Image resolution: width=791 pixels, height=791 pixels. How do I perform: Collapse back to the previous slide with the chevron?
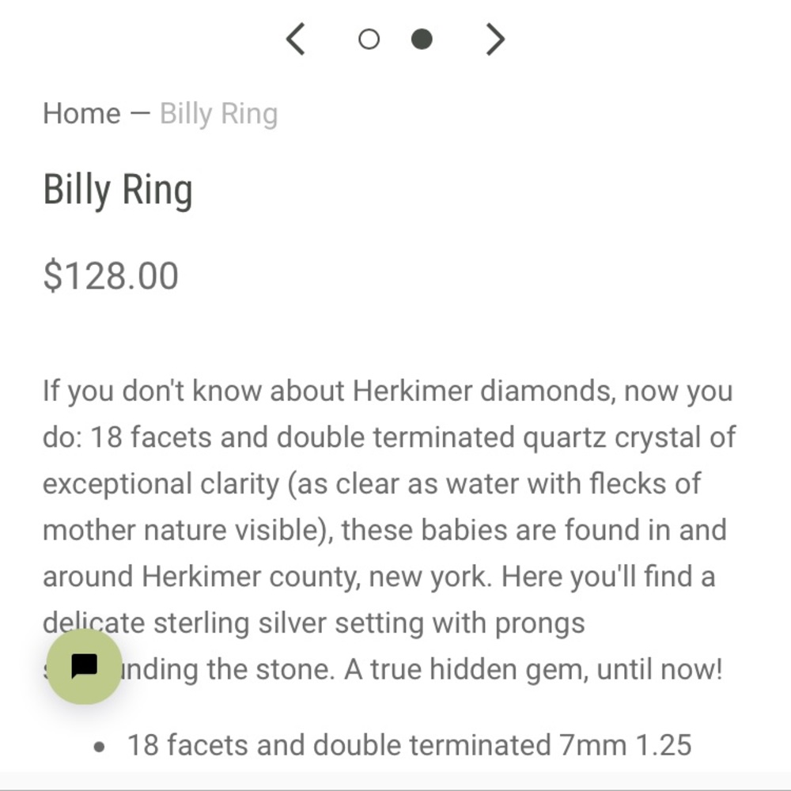pyautogui.click(x=296, y=38)
